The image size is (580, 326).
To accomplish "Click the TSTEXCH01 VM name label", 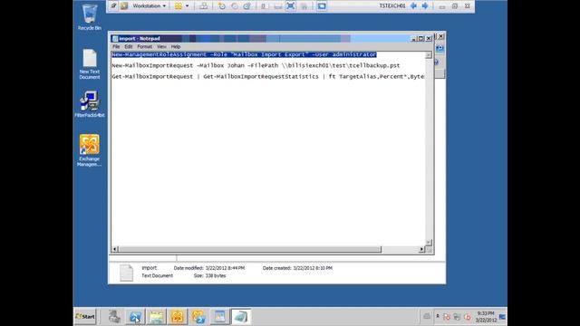I will (x=392, y=6).
